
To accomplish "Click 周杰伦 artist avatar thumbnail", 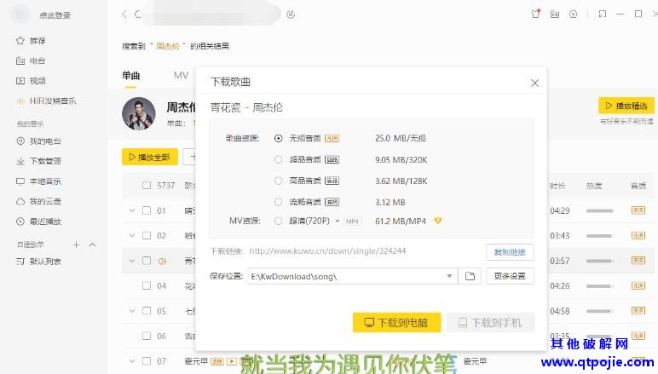I will tap(138, 113).
